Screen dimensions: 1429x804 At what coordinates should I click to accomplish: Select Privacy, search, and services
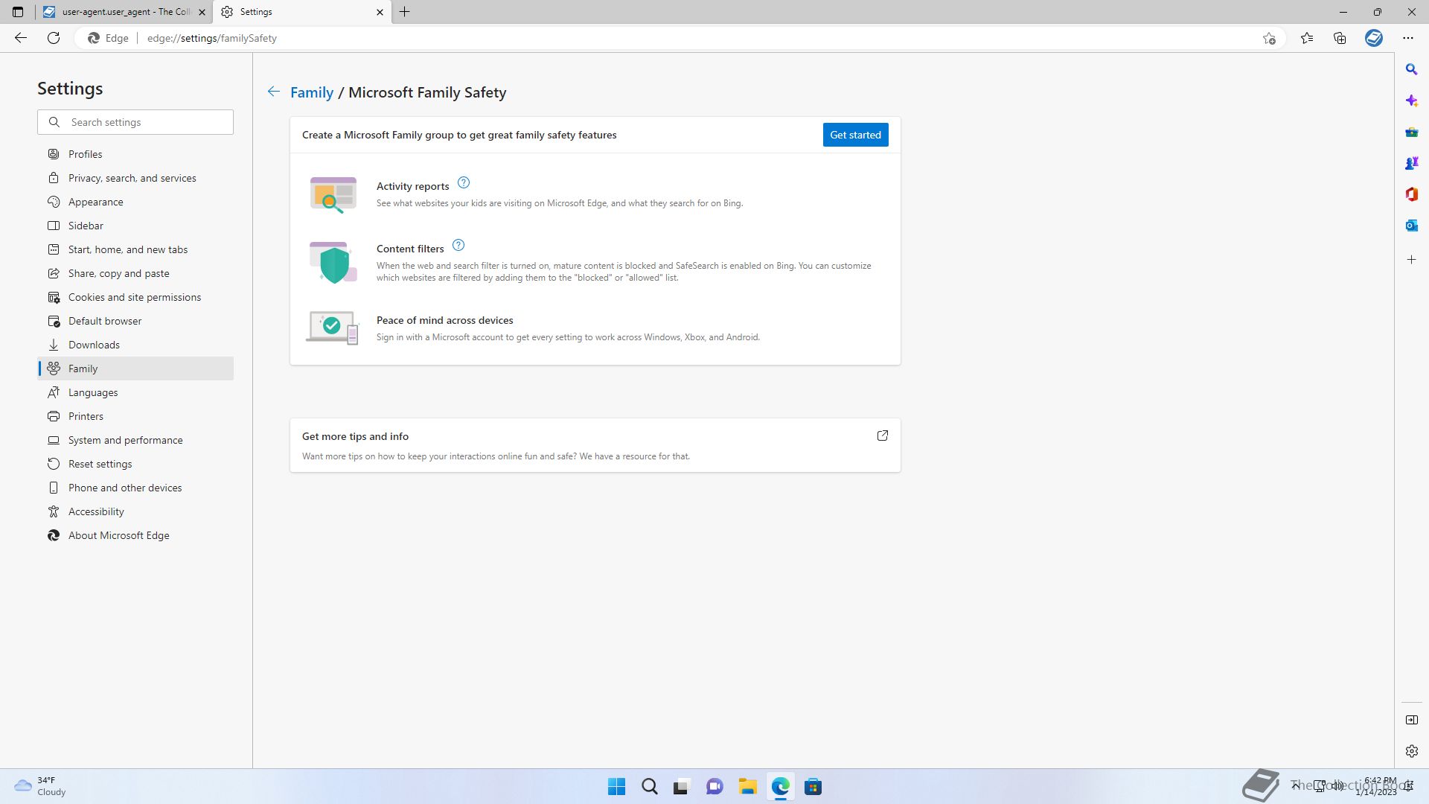pyautogui.click(x=132, y=178)
